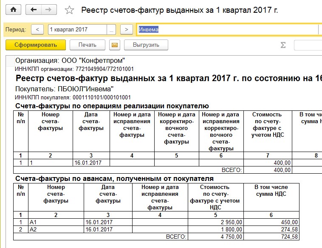Click the Выгрузить button
The image size is (322, 248).
146,45
